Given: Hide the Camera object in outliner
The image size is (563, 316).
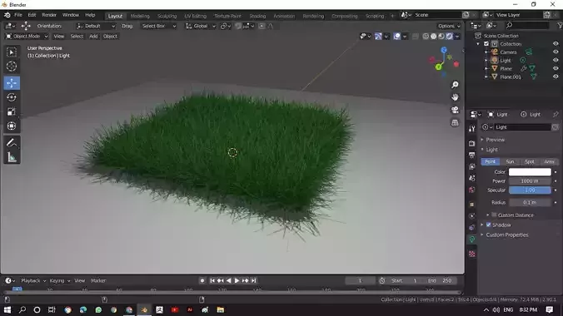Looking at the screenshot, I should [556, 52].
